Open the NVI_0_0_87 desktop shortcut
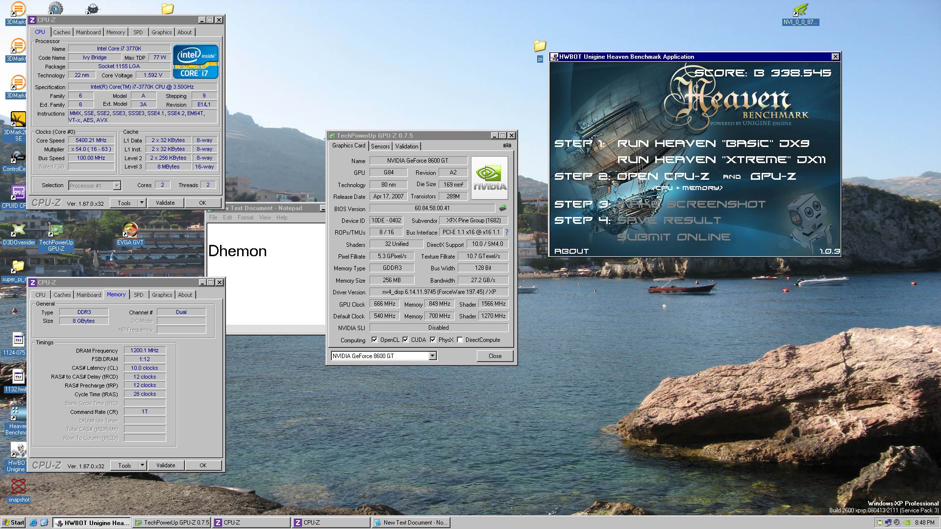The image size is (941, 529). click(x=800, y=15)
